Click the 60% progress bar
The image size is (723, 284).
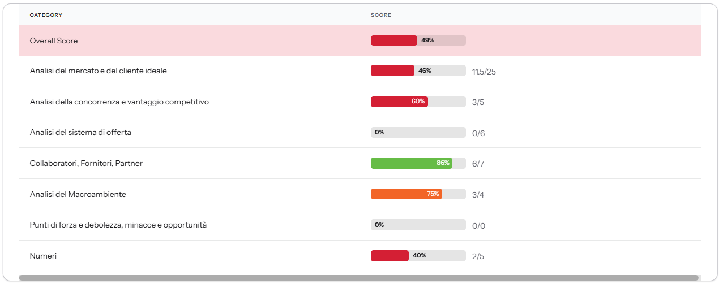pyautogui.click(x=418, y=102)
